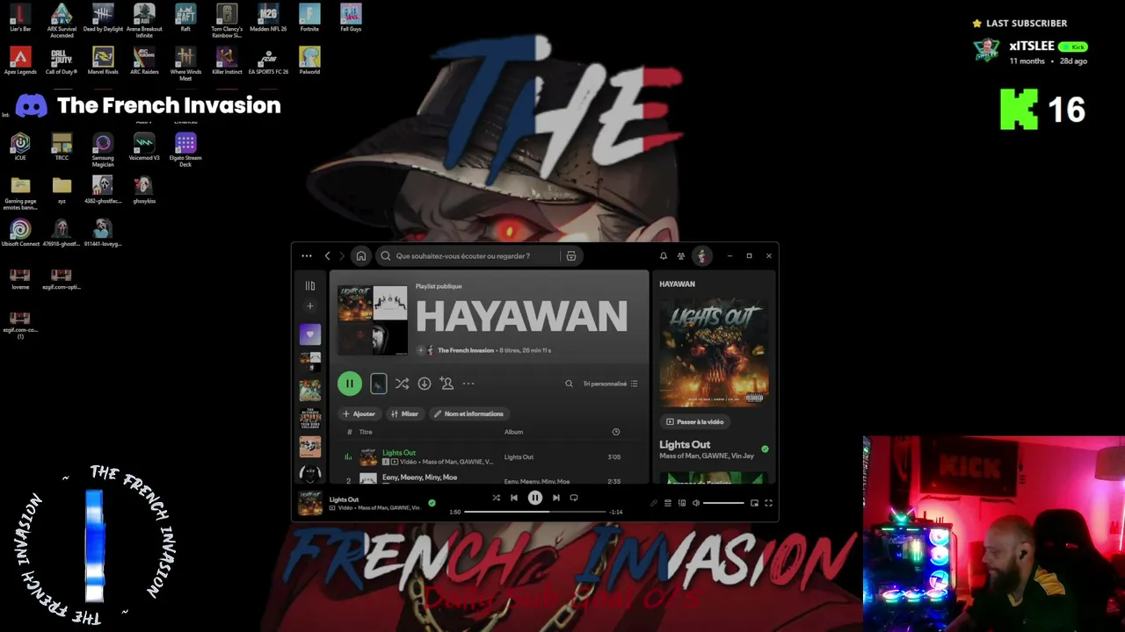This screenshot has width=1125, height=632.
Task: Download the HAYAWAN playlist
Action: [x=425, y=384]
